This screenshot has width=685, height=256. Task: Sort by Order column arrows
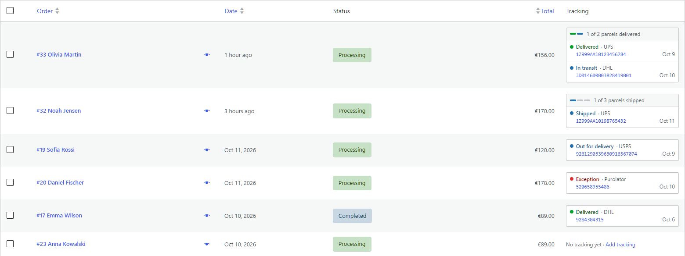[x=57, y=11]
